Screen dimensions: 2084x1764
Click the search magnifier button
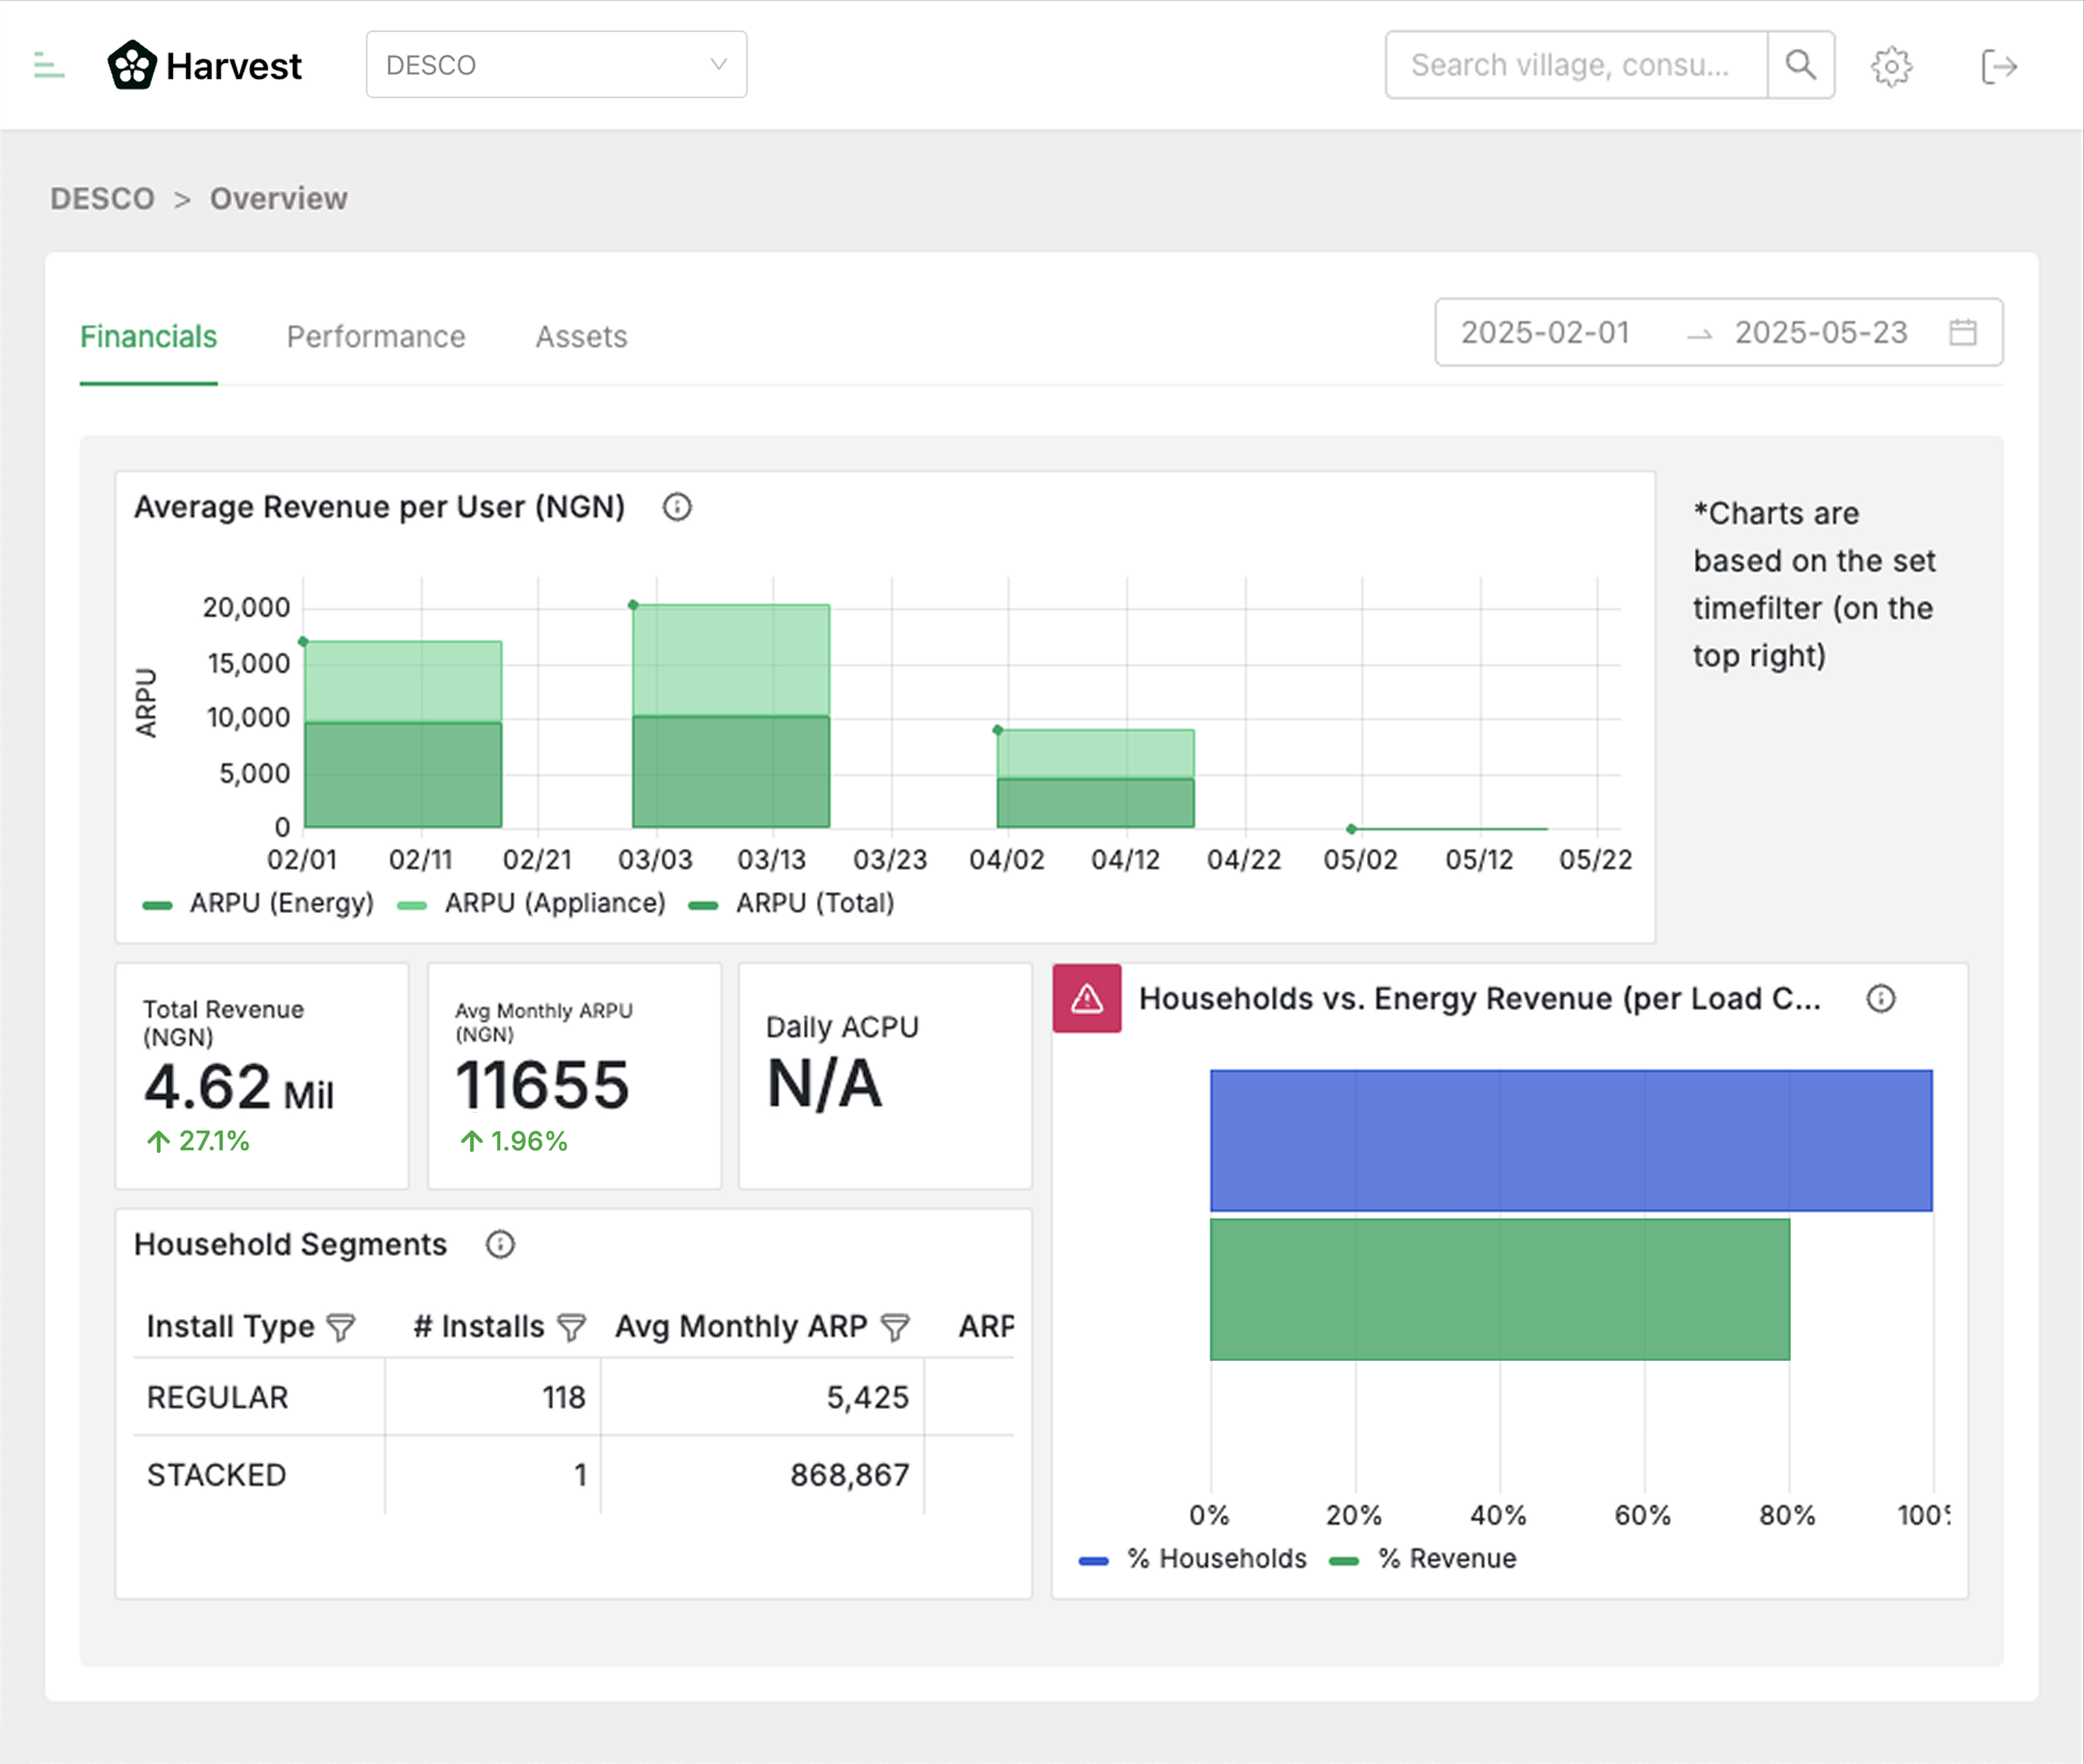point(1800,65)
